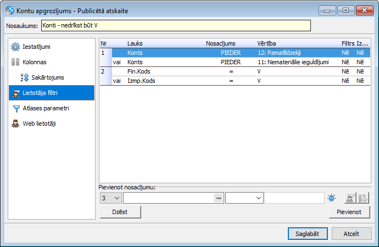This screenshot has height=247, width=379.
Task: Close the Kontu apgrozījums window
Action: 365,10
